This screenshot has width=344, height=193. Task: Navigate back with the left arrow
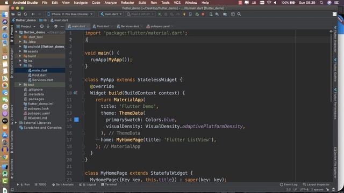click(33, 14)
